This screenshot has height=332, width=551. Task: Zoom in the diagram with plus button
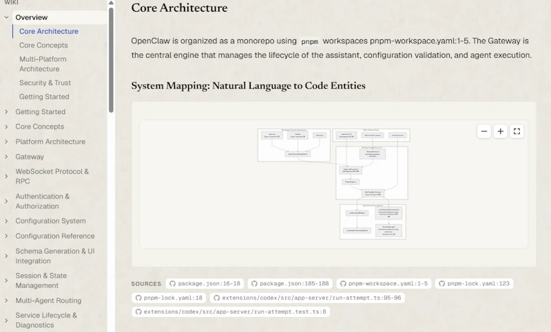click(x=501, y=131)
